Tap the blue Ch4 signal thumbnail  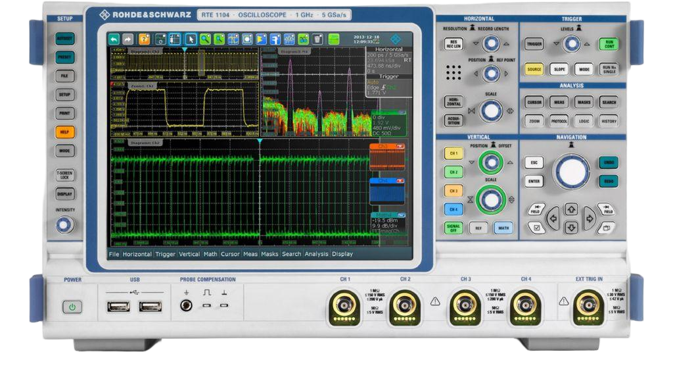[386, 191]
